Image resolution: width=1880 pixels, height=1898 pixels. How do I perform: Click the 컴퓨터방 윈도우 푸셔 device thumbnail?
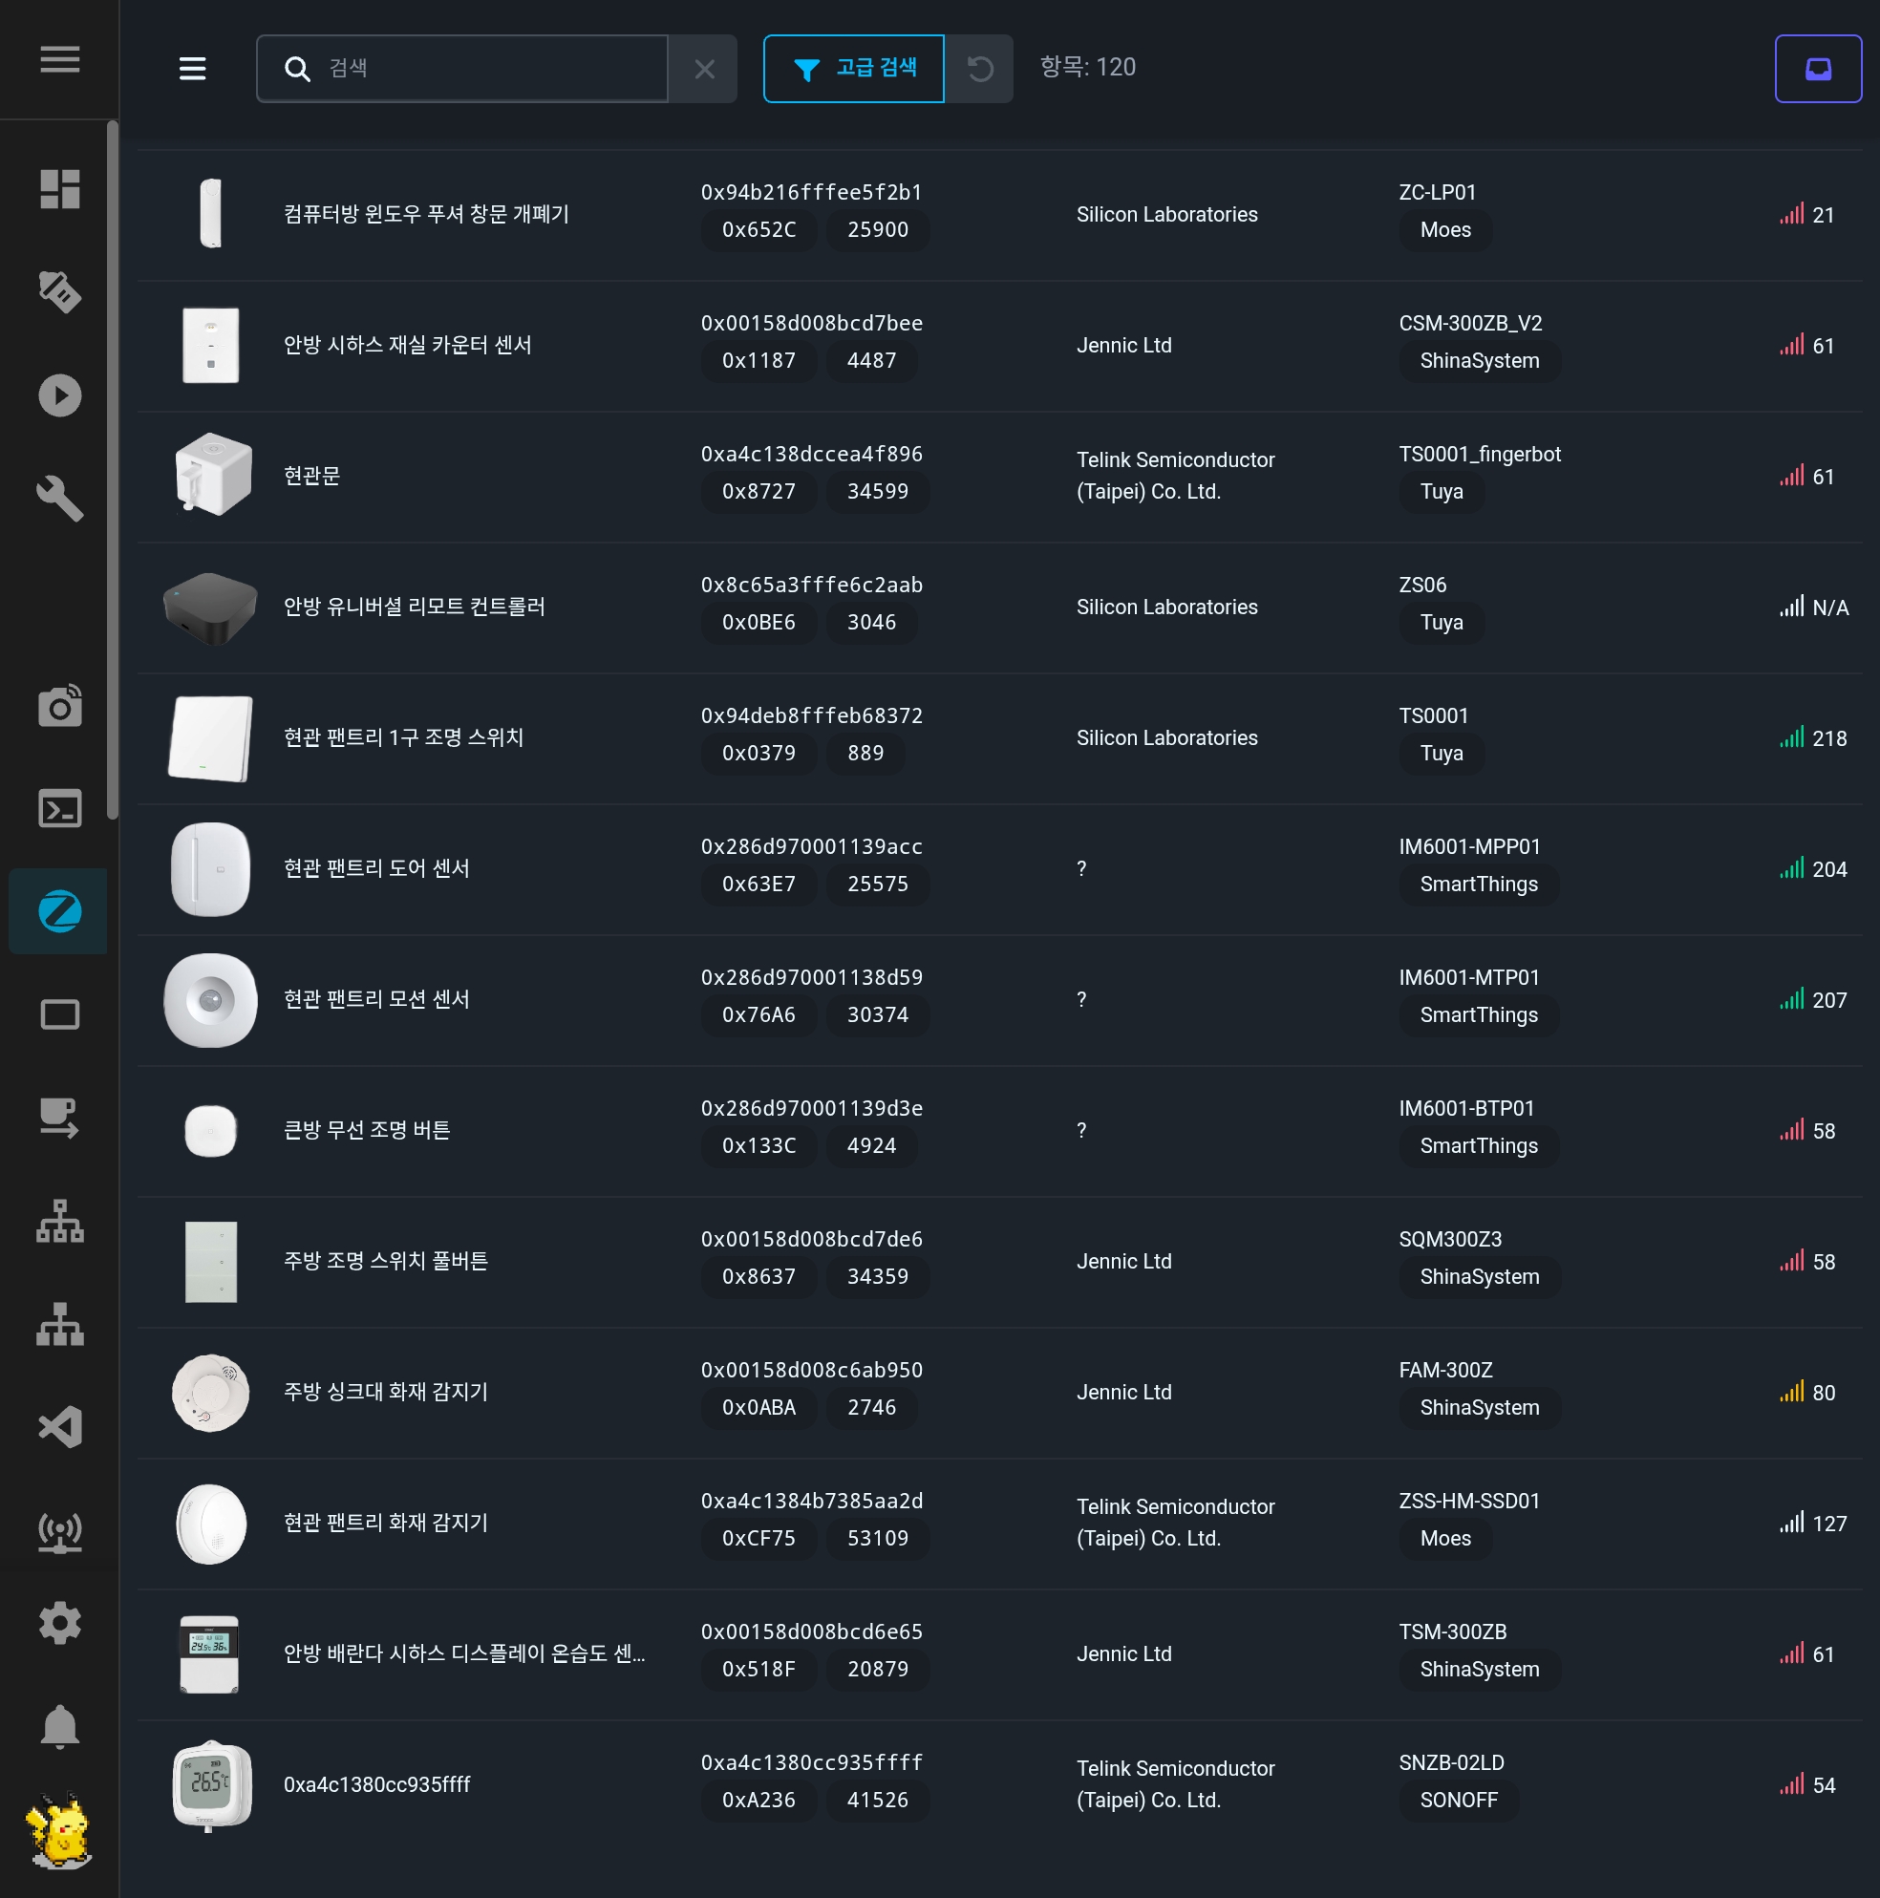click(x=210, y=214)
